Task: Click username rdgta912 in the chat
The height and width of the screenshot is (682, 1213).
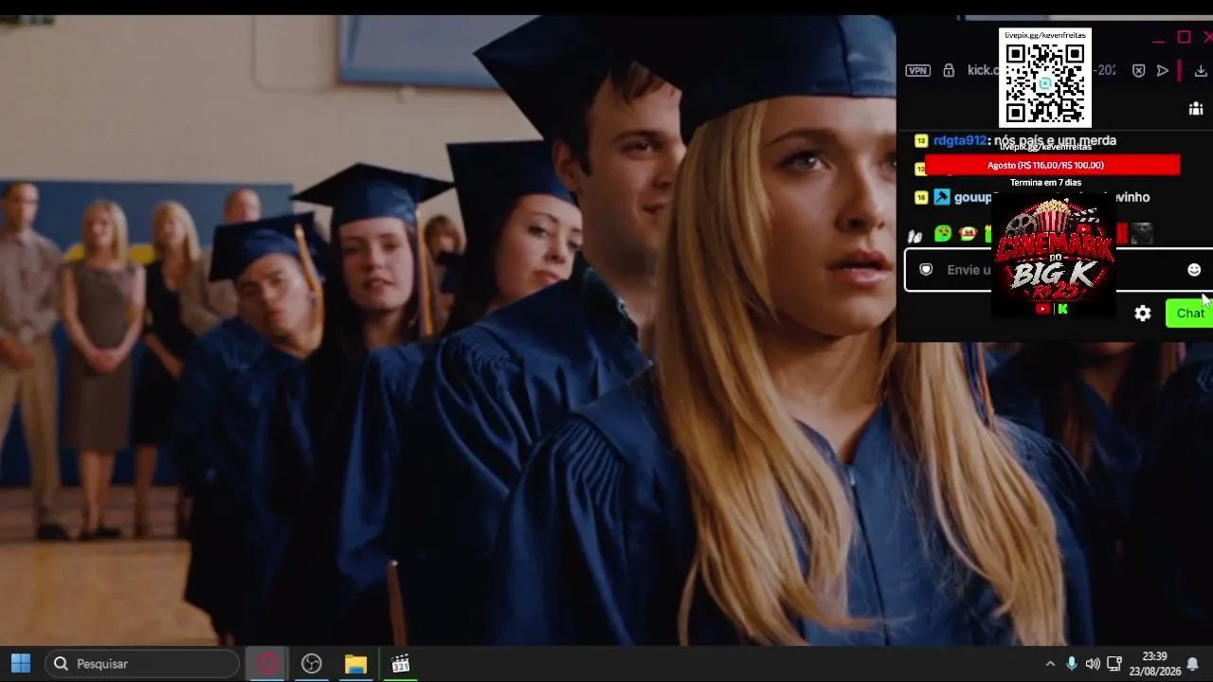Action: pyautogui.click(x=960, y=140)
